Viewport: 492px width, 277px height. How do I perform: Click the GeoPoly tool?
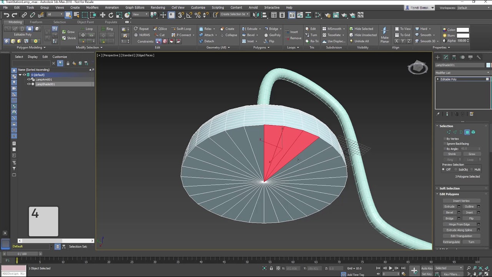(x=272, y=35)
